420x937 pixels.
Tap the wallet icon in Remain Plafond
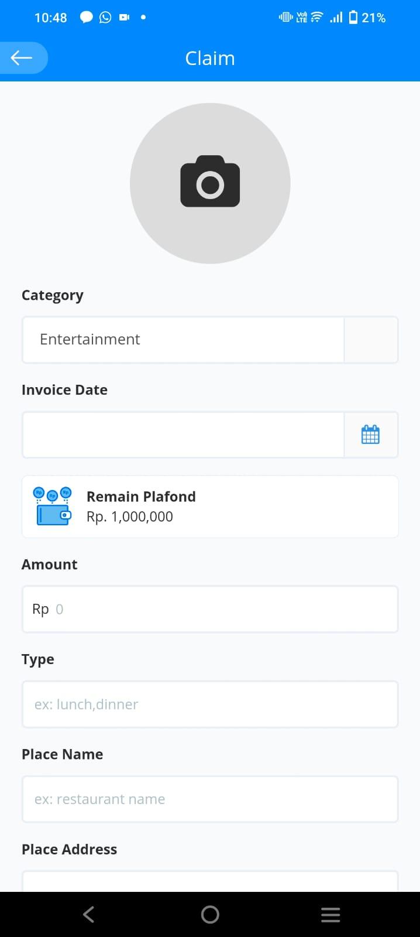click(x=53, y=506)
